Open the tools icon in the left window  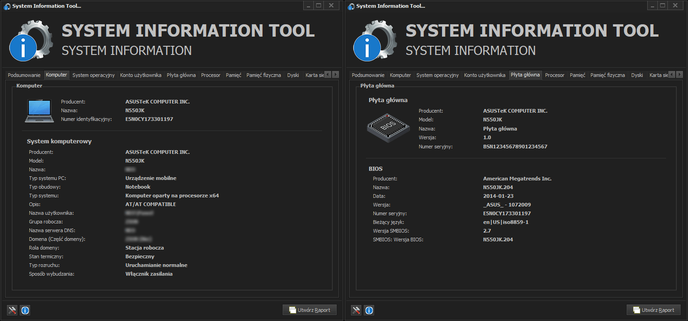[12, 310]
